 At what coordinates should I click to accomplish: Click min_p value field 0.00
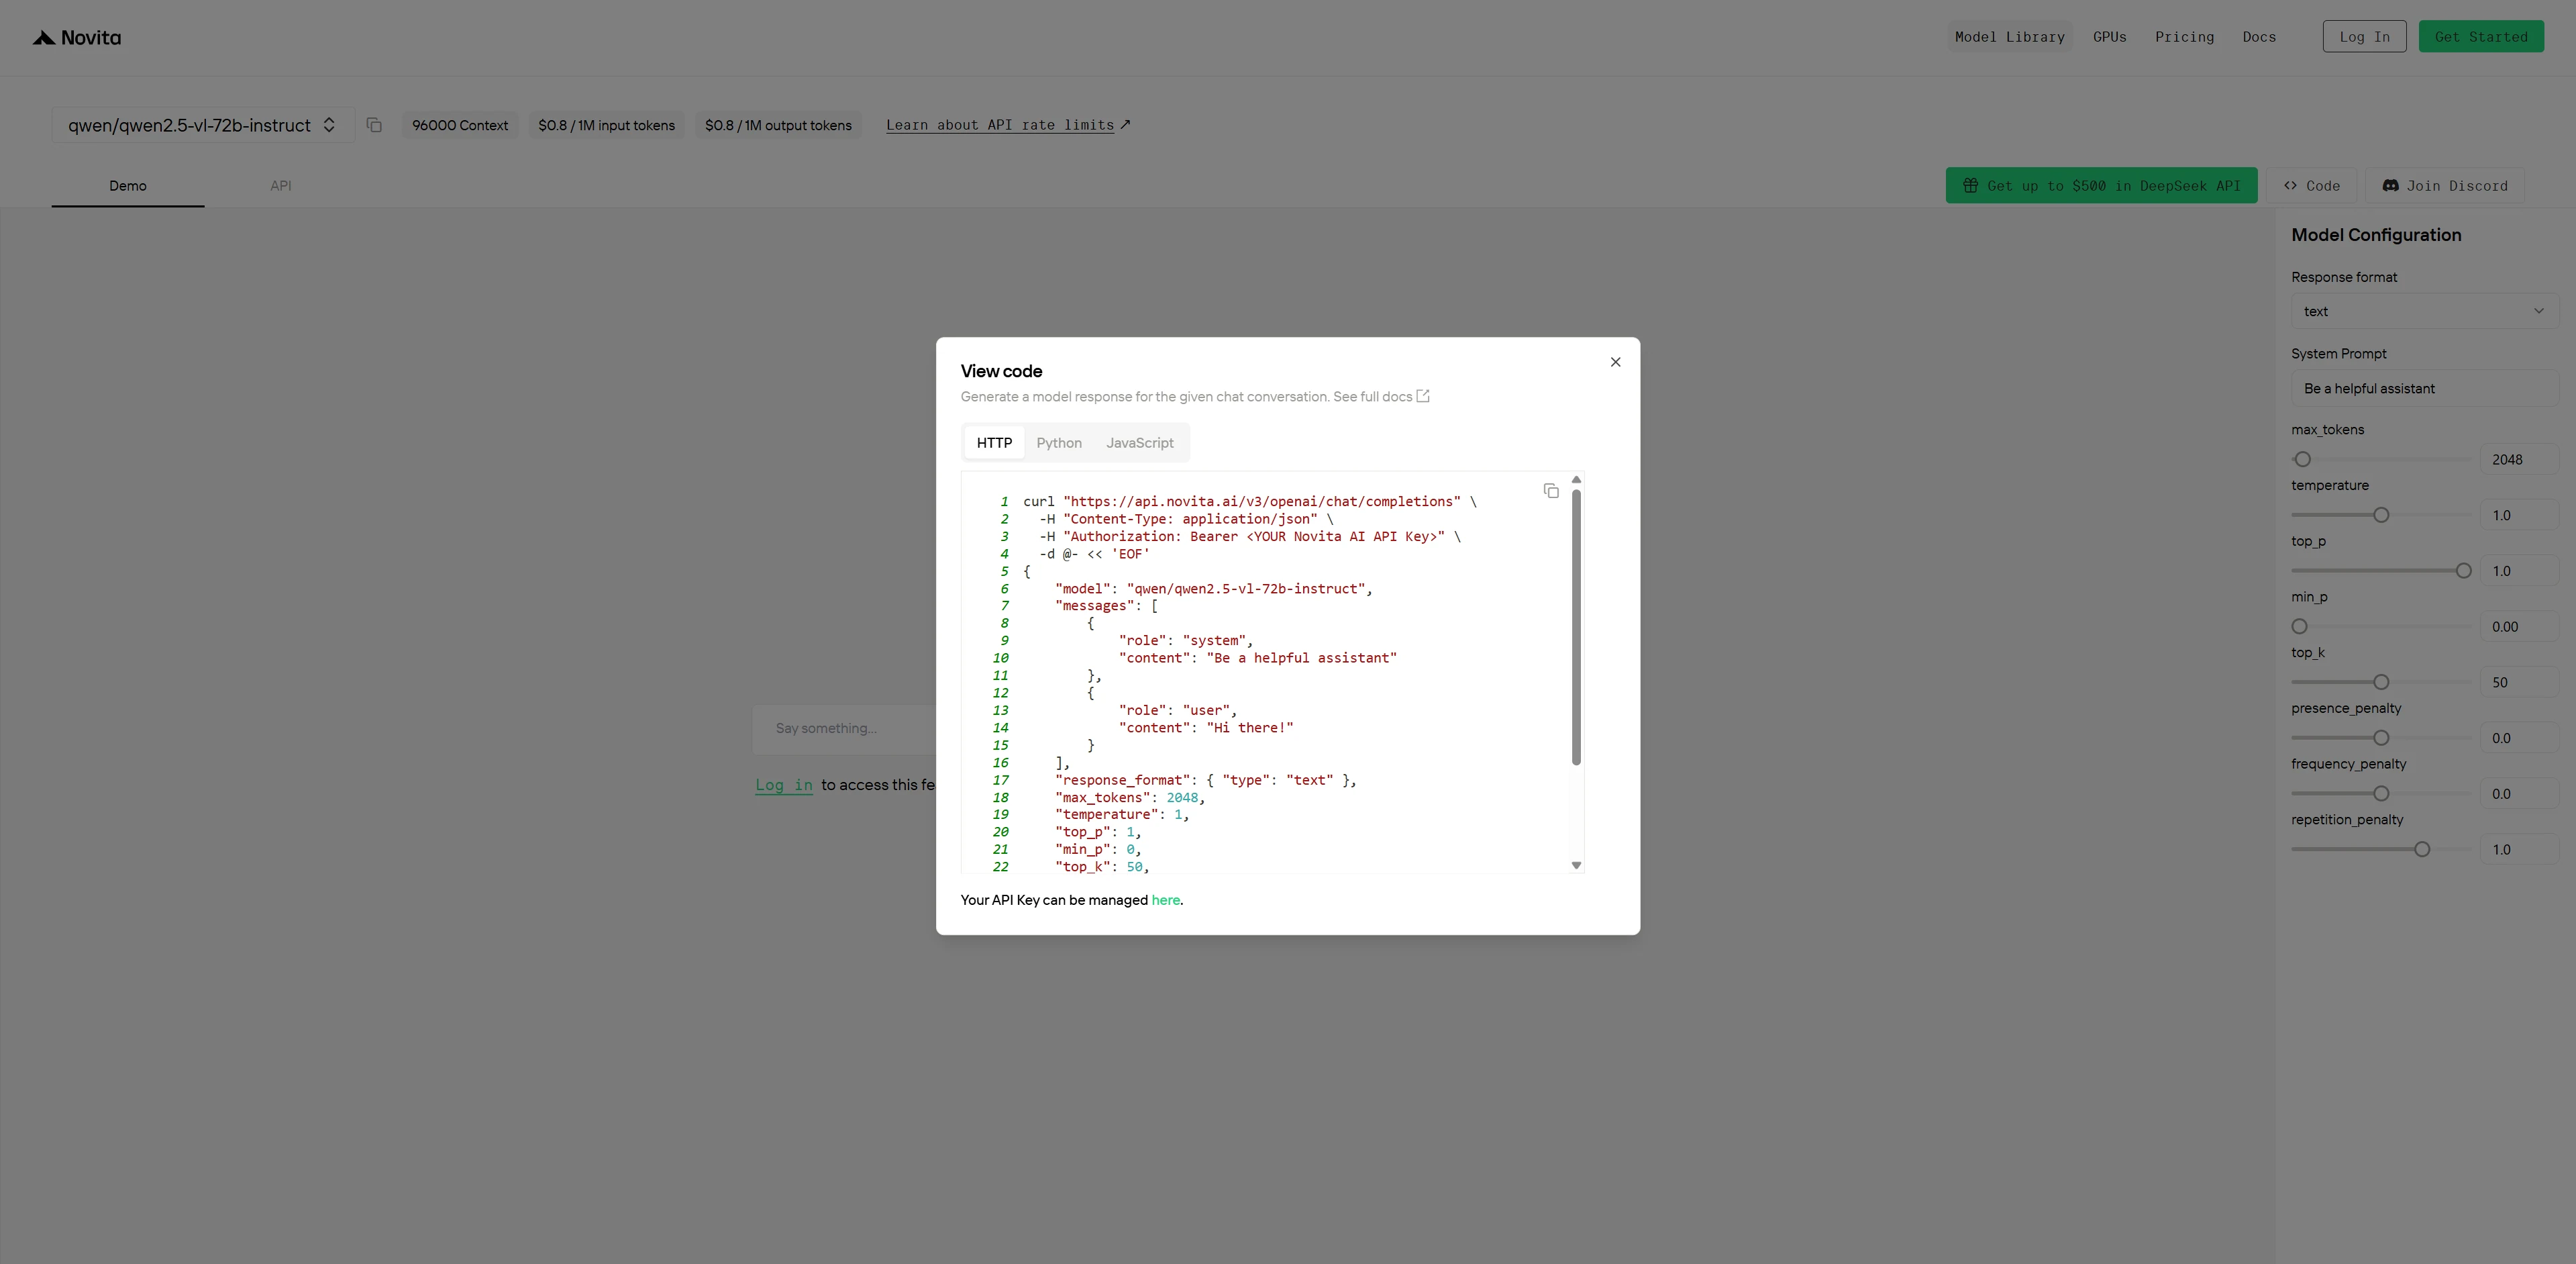(2518, 627)
